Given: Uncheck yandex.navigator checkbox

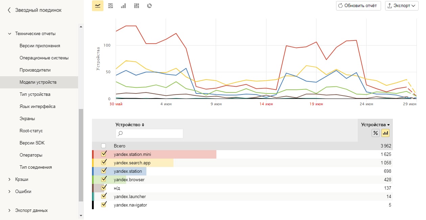Looking at the screenshot, I should [x=103, y=204].
